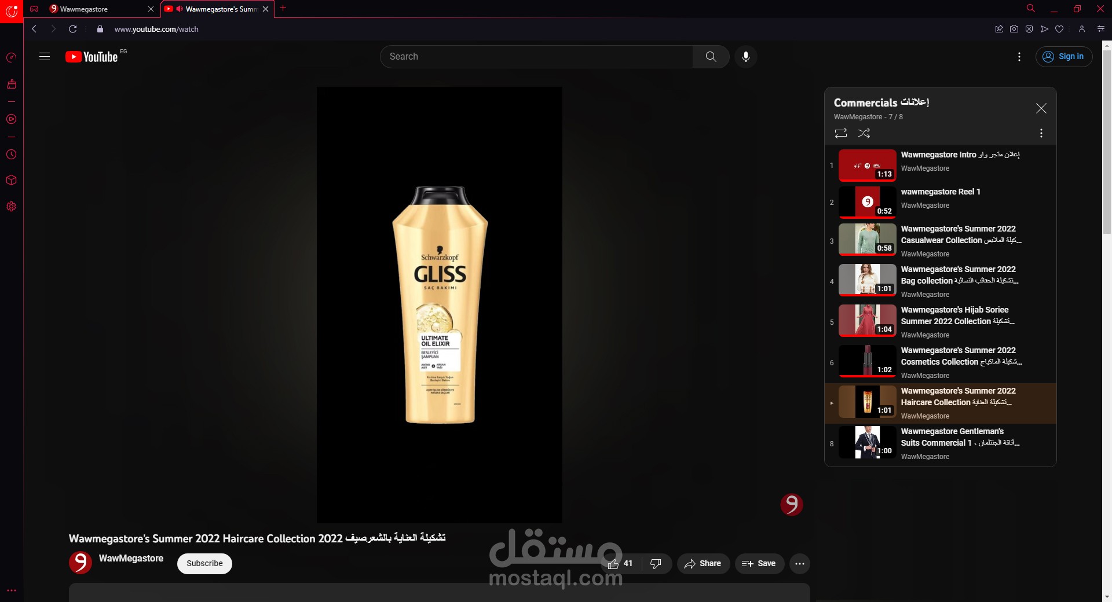Click the address bar URL
1112x602 pixels.
(156, 29)
